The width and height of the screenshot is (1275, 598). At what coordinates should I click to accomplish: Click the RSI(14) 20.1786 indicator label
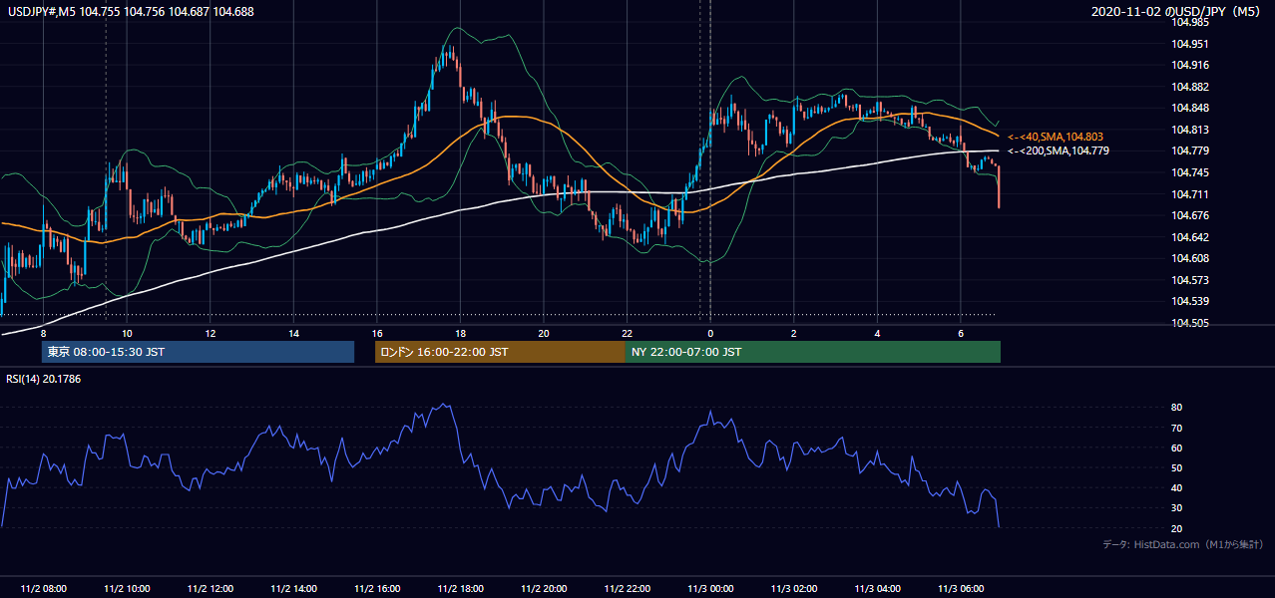click(x=44, y=379)
